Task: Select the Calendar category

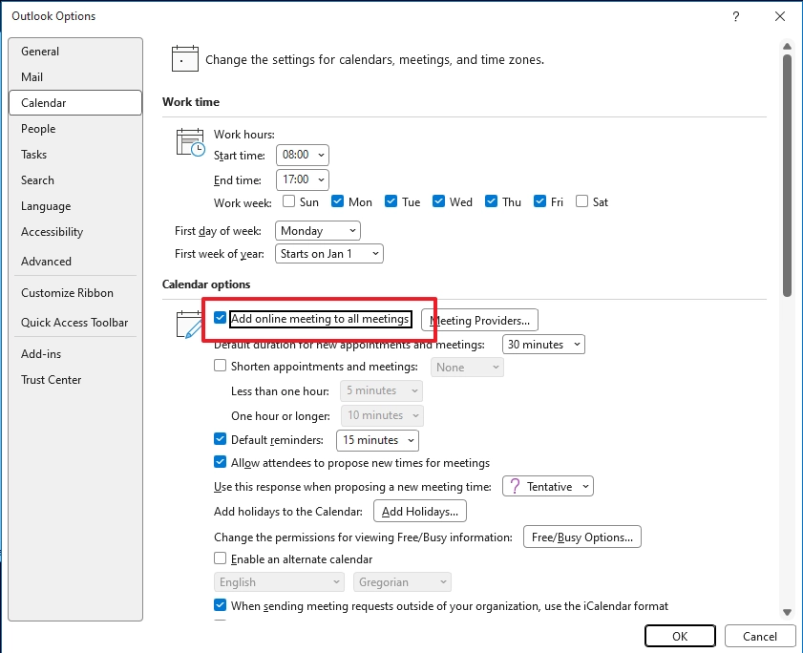Action: point(75,103)
